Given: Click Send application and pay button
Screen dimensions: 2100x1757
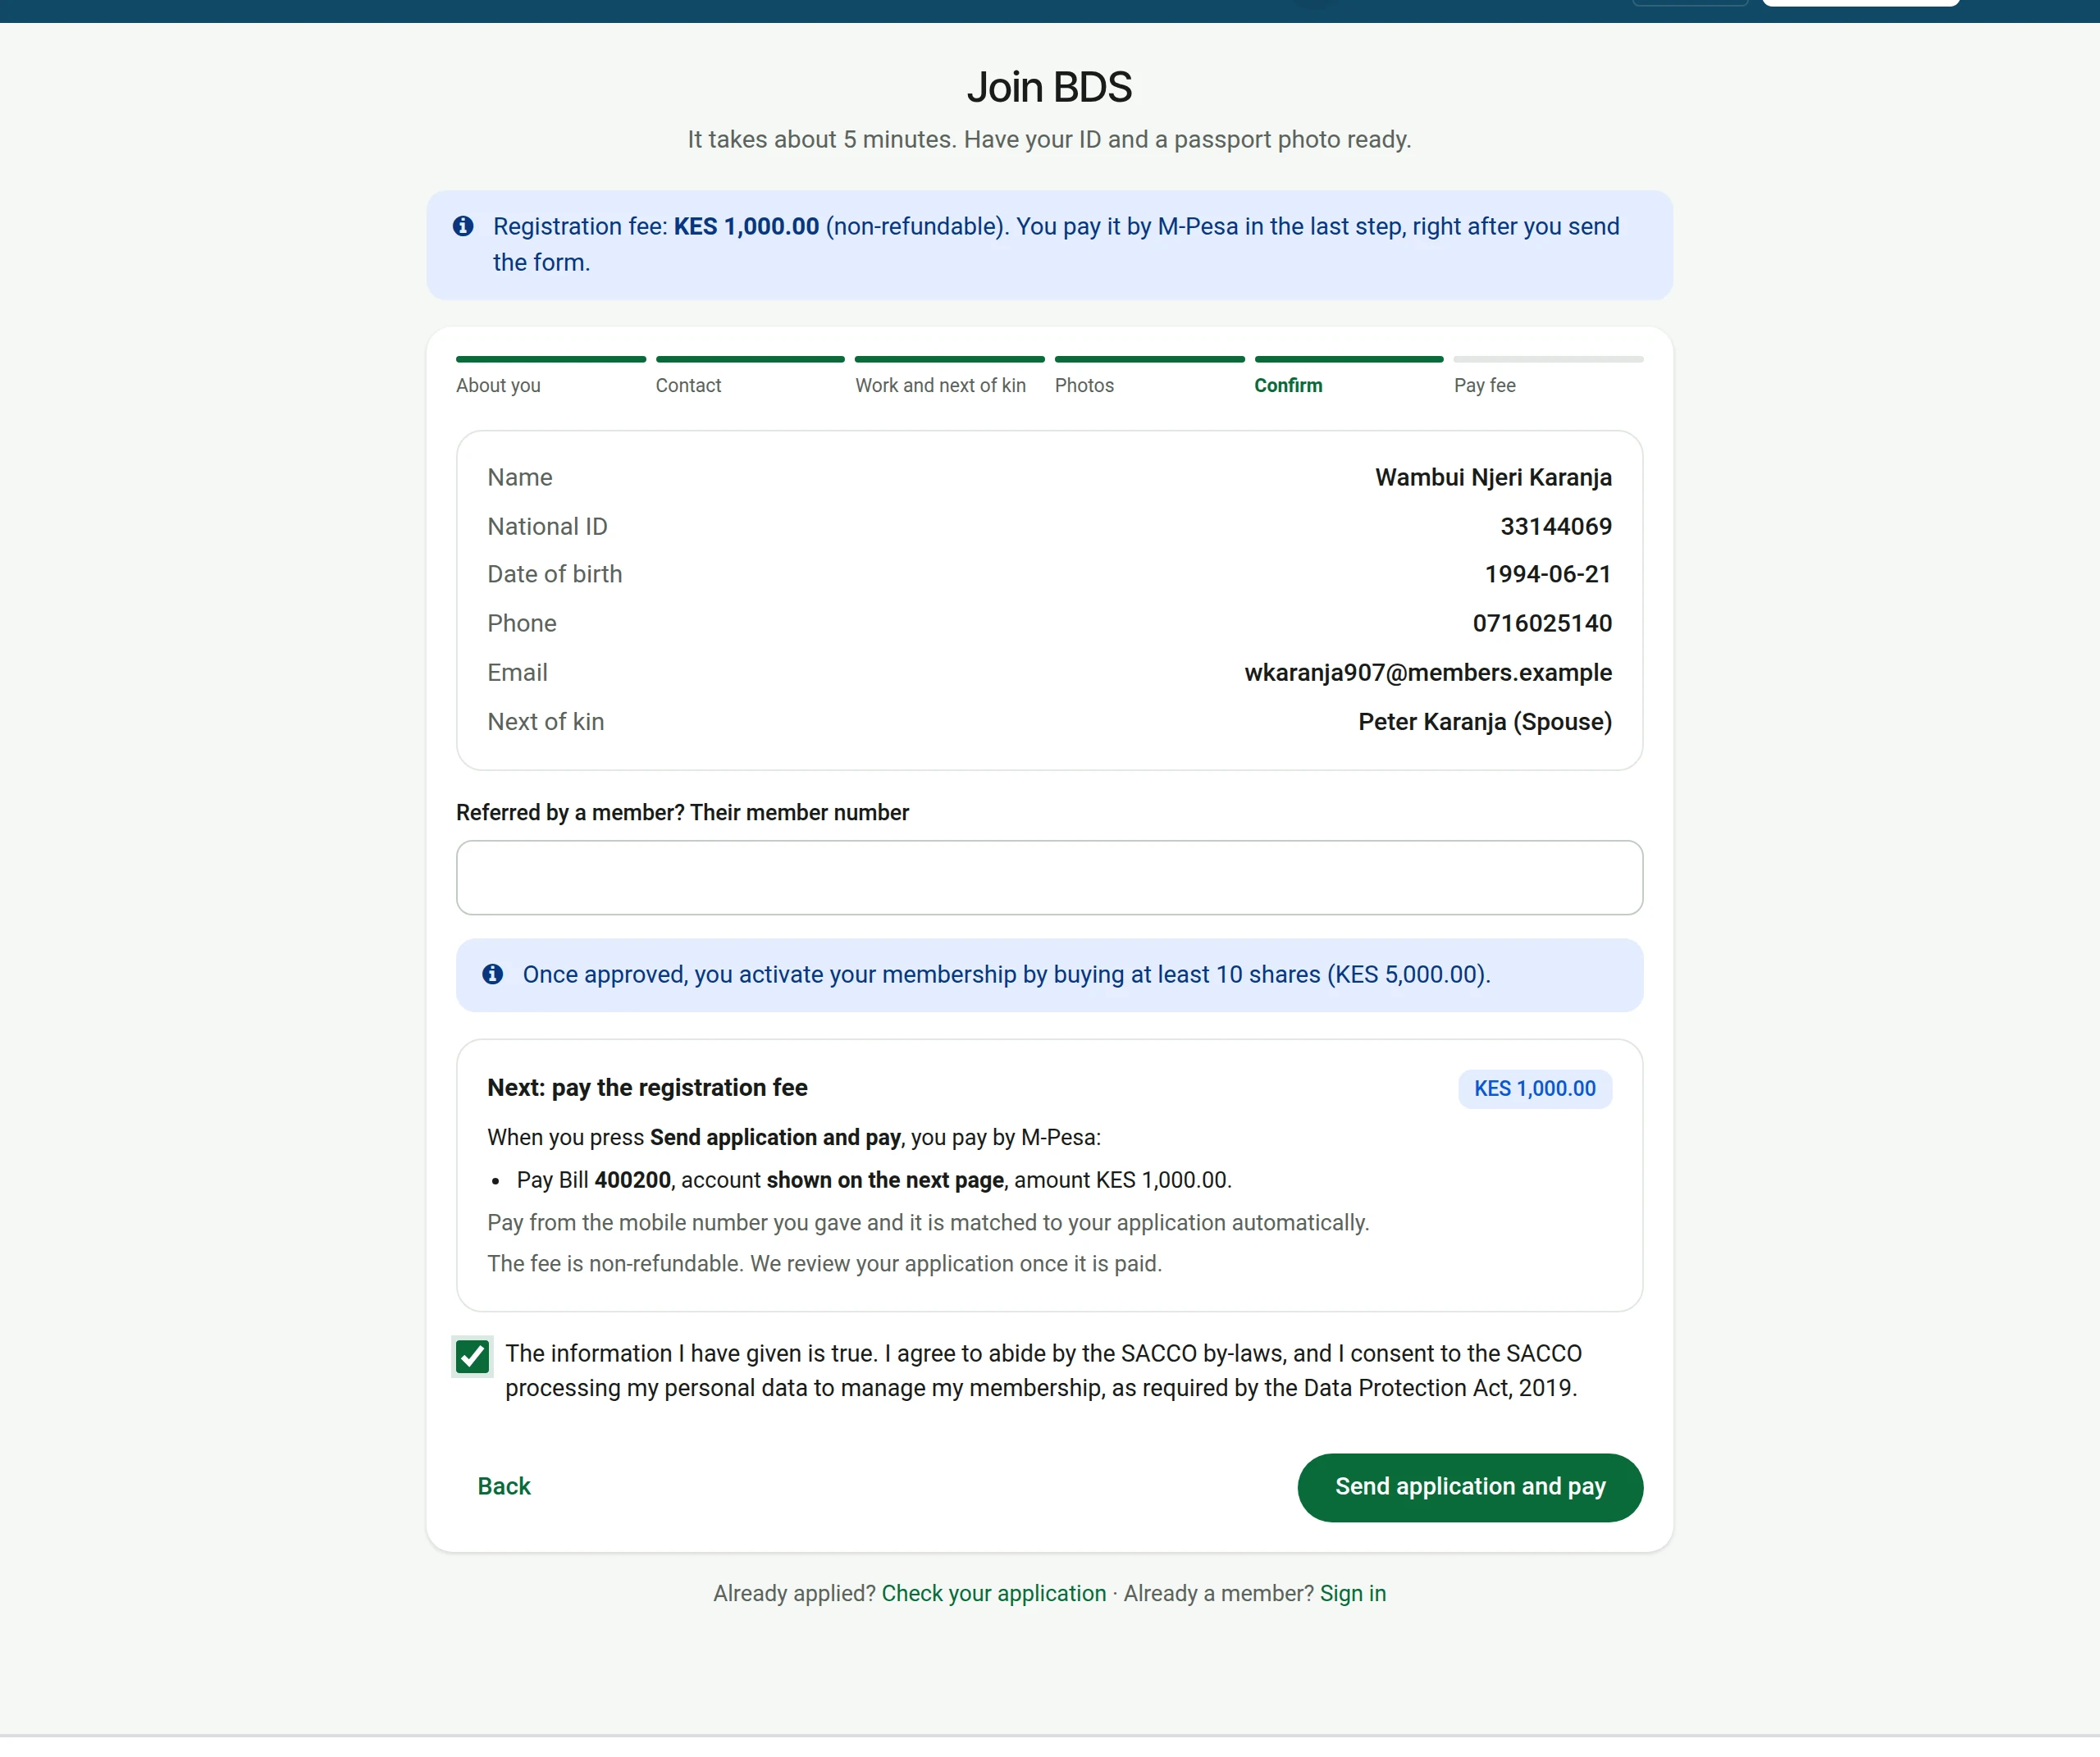Looking at the screenshot, I should (1470, 1488).
